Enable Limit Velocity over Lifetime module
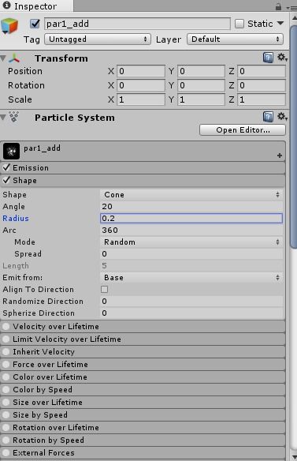Screen dimensions: 297x461 tap(6, 339)
